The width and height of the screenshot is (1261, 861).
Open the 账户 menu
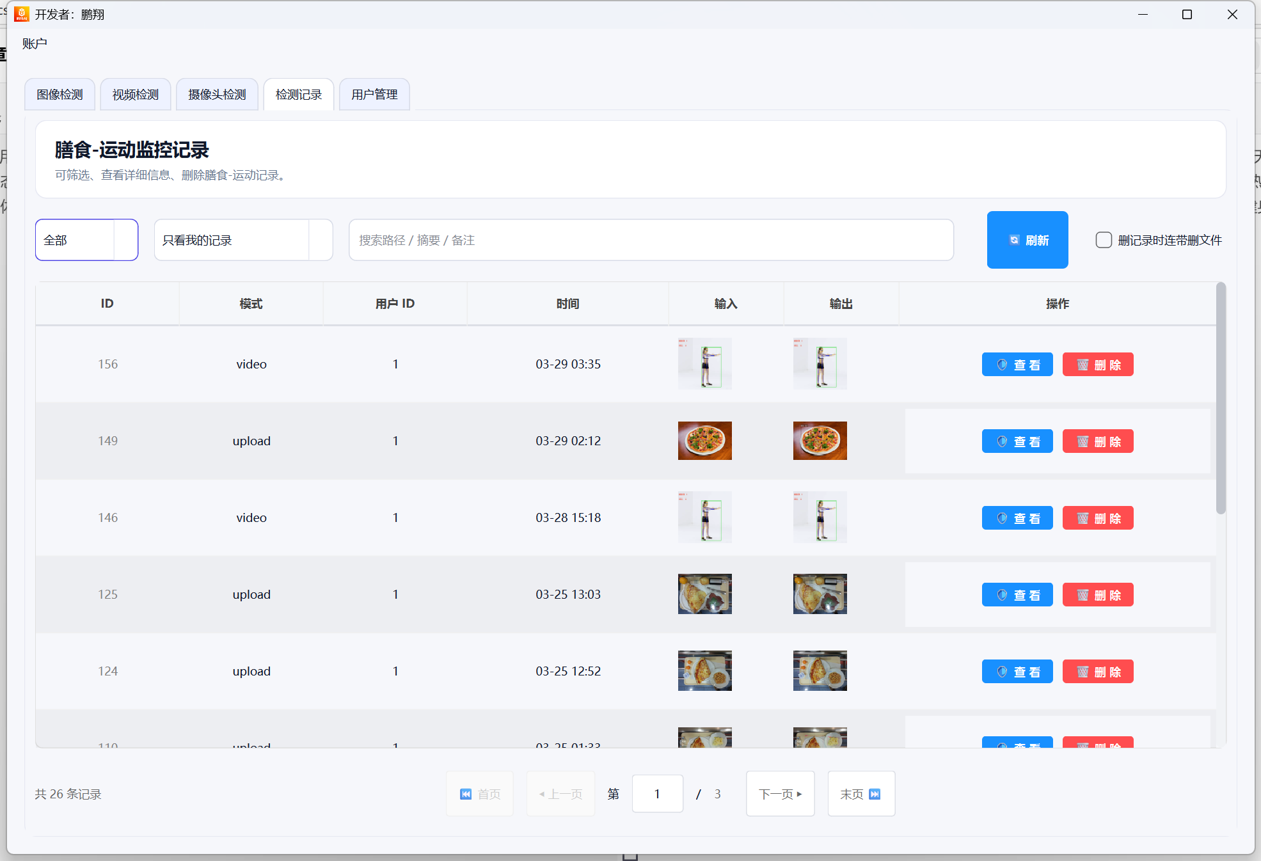pos(35,43)
